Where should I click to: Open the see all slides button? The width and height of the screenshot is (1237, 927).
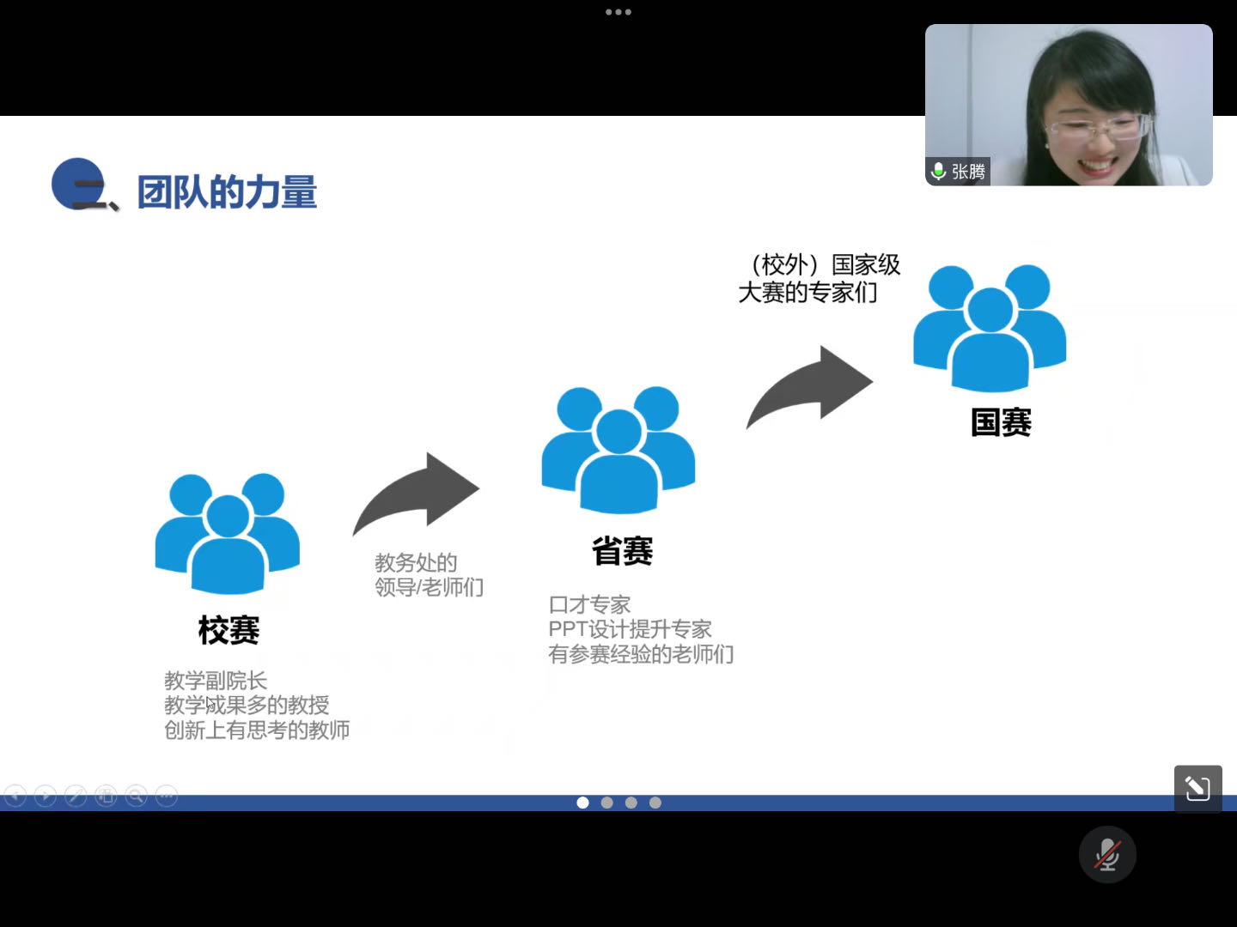click(x=106, y=797)
